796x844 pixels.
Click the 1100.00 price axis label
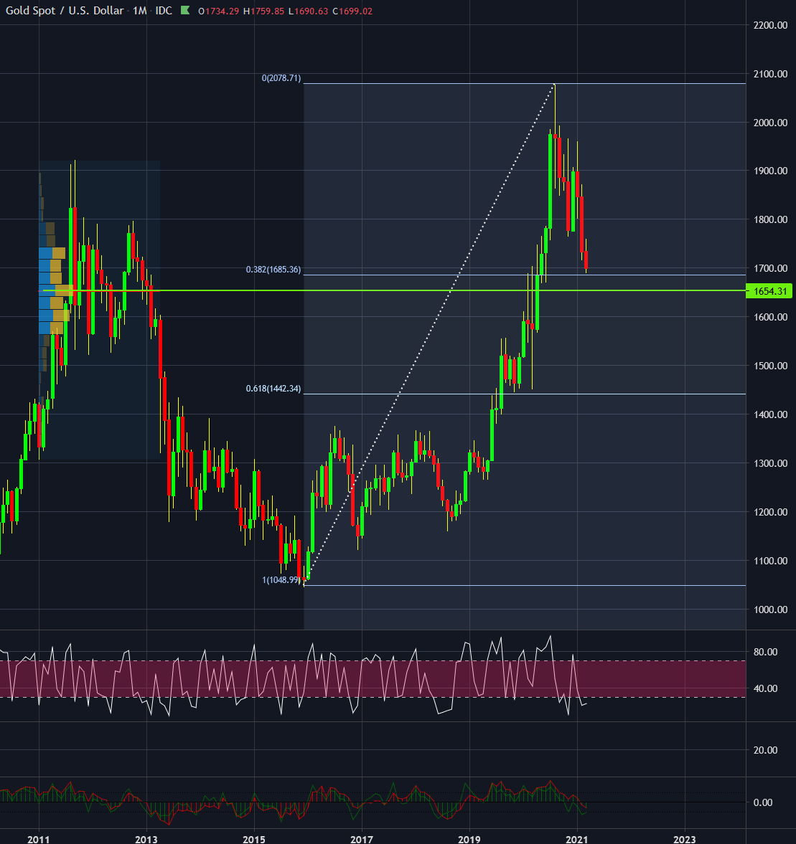pos(770,560)
